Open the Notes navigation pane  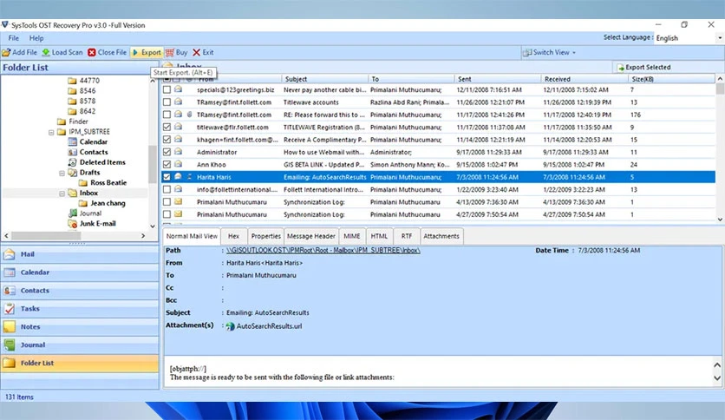(80, 326)
